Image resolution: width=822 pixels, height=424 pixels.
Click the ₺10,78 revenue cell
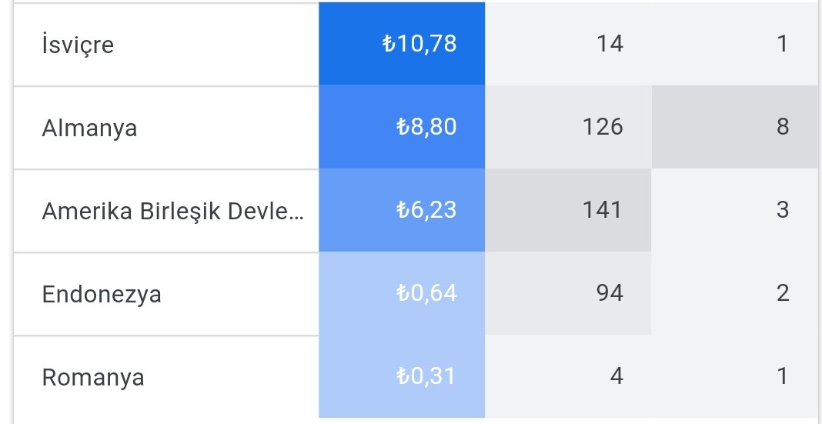coord(402,44)
